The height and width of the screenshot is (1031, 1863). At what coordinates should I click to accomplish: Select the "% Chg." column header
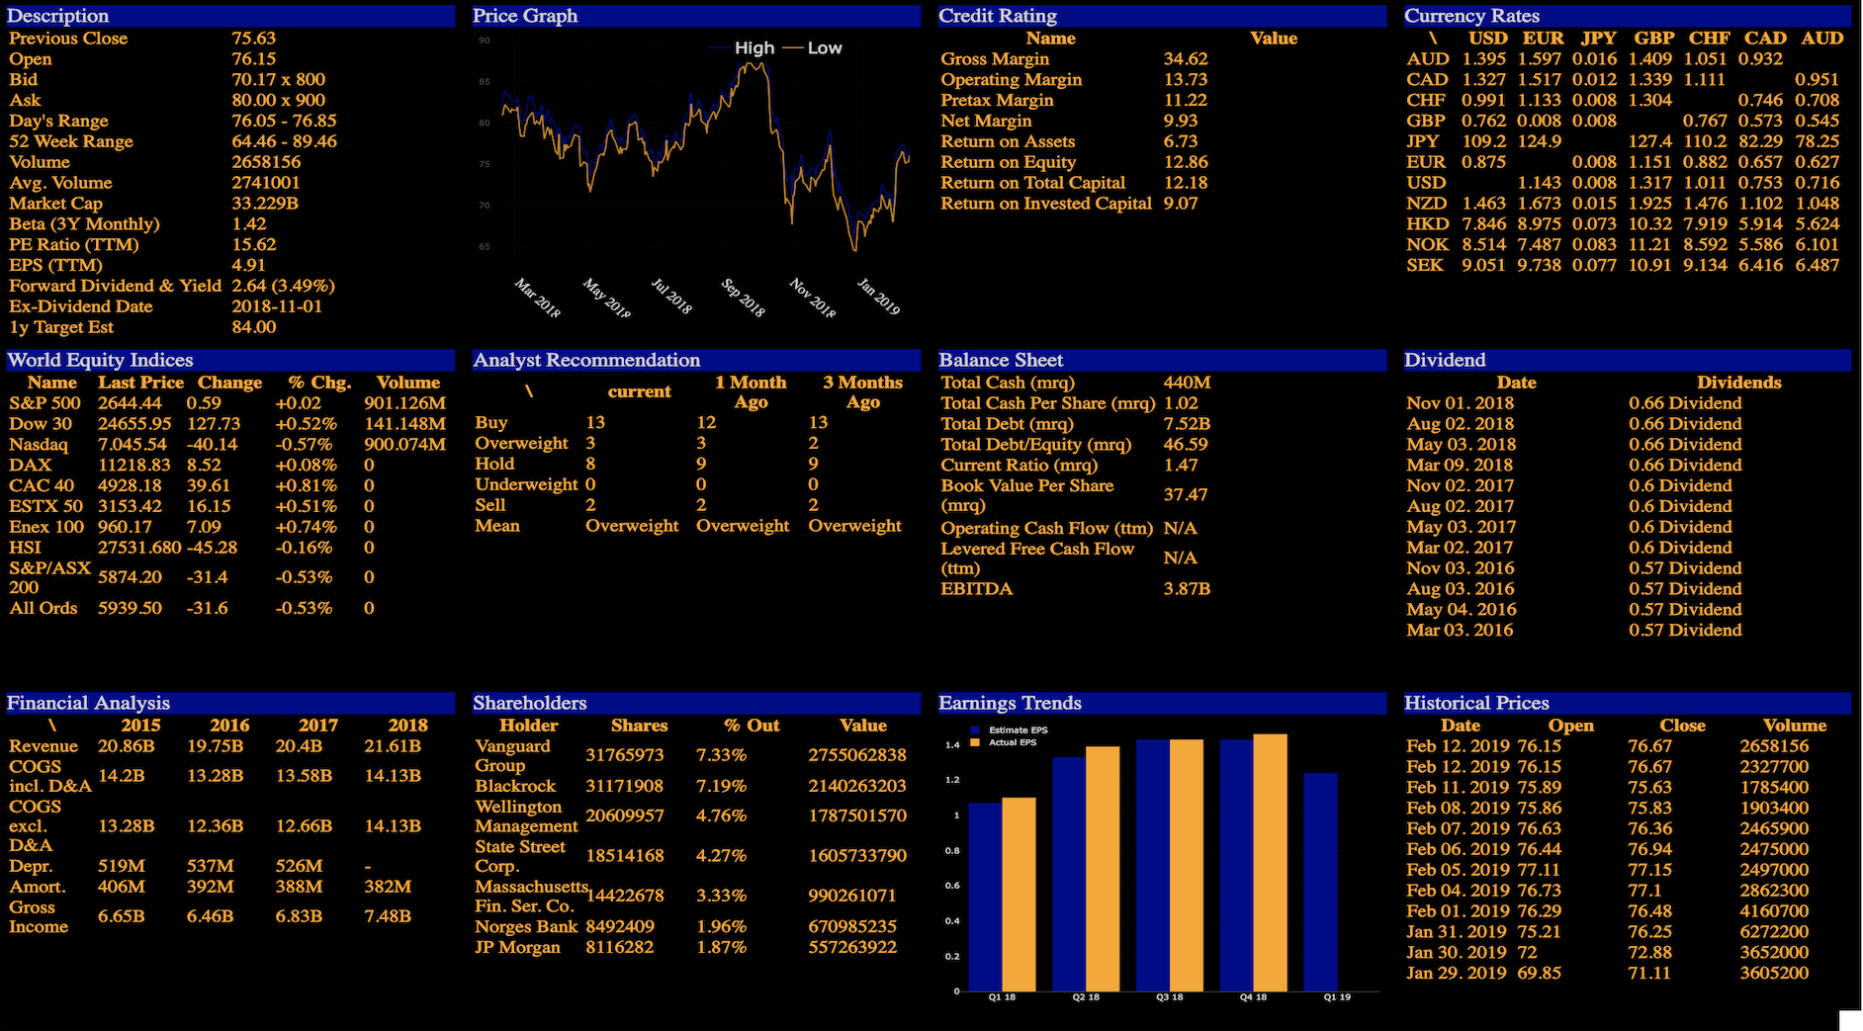[319, 383]
